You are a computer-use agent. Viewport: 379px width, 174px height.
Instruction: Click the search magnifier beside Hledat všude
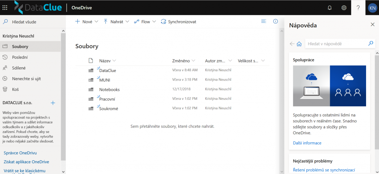coord(5,22)
